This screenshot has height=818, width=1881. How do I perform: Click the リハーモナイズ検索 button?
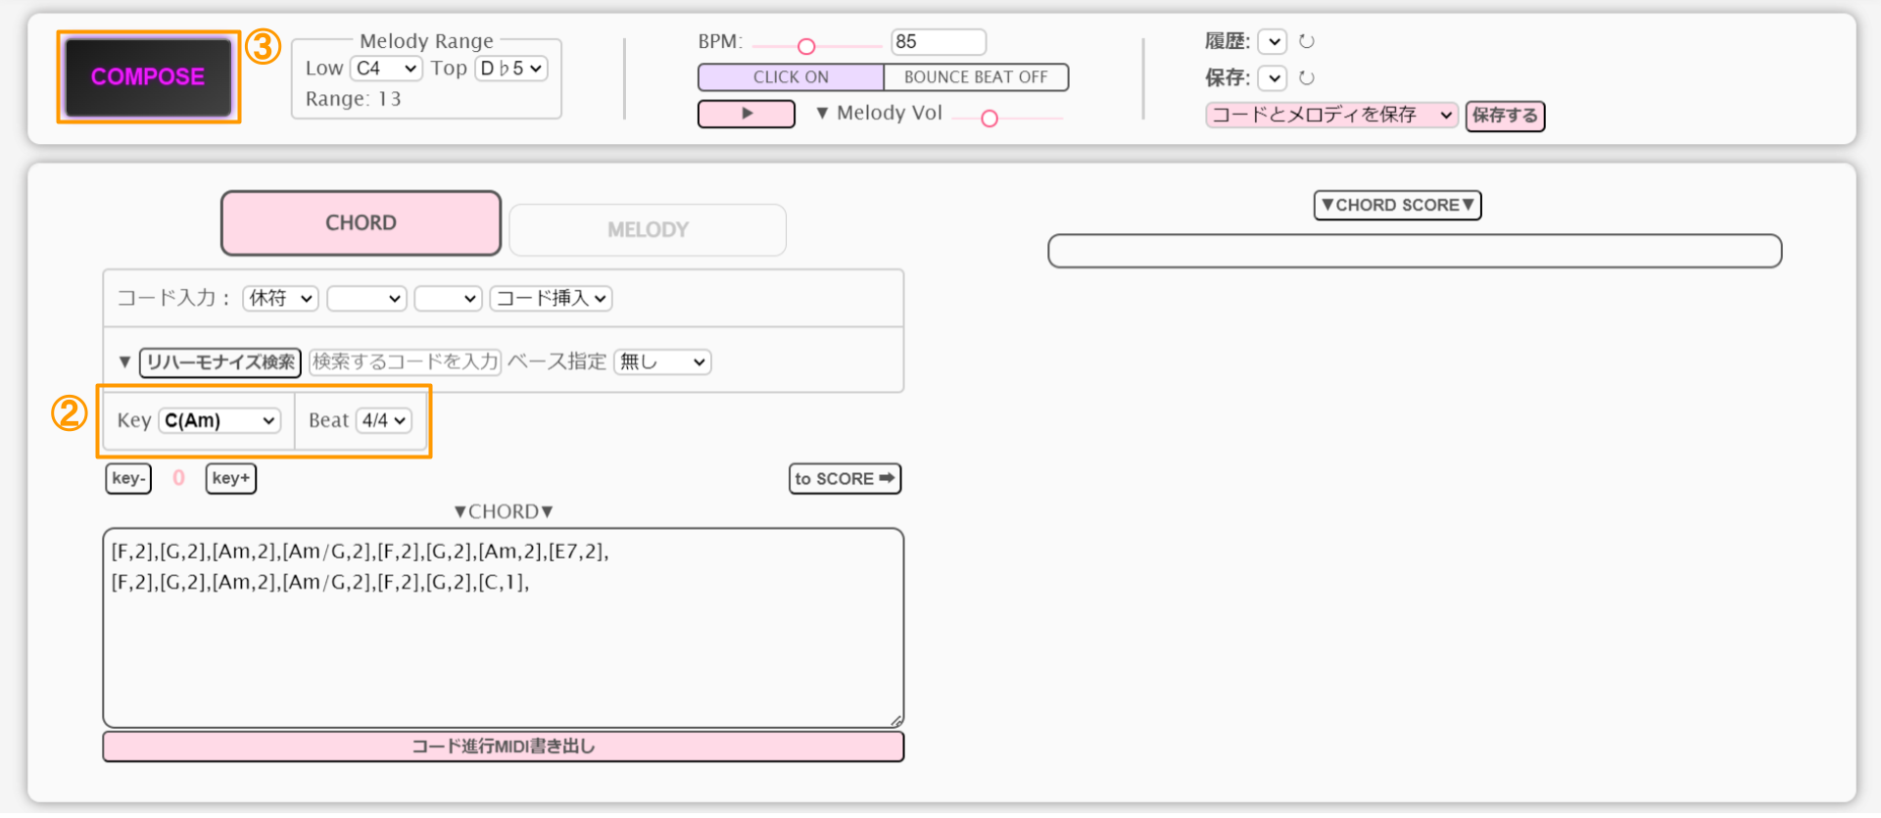click(220, 362)
